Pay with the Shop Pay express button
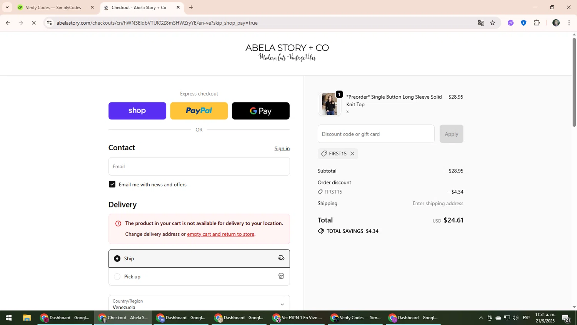The width and height of the screenshot is (577, 325). (x=137, y=111)
